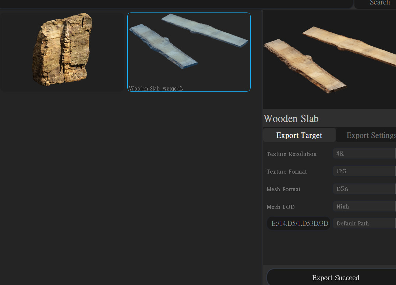This screenshot has height=285, width=396.
Task: Click the Wooden Slab_wgrqcd3 name caption
Action: click(x=156, y=88)
